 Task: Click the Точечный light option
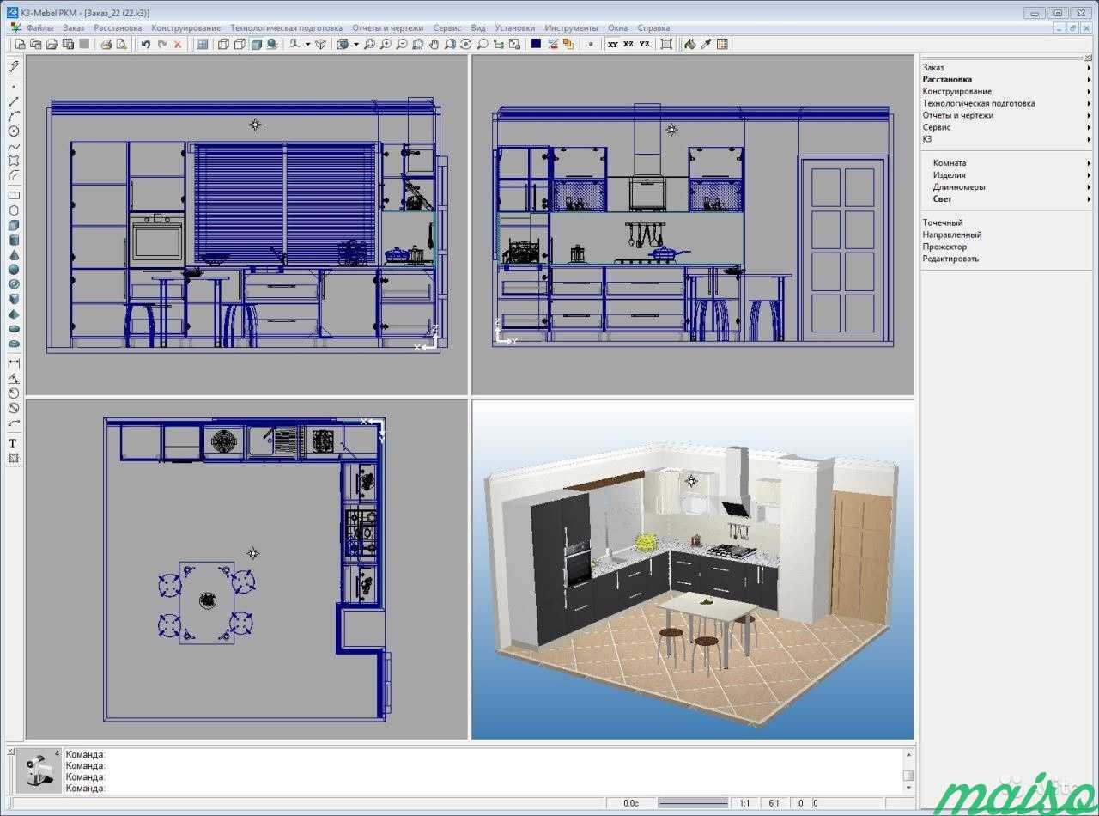pyautogui.click(x=943, y=222)
